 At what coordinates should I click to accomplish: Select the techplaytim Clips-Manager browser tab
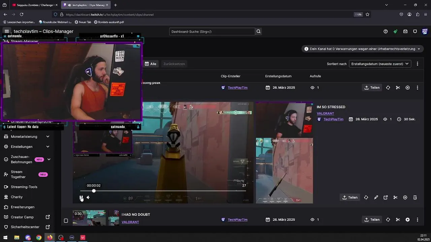coord(86,5)
